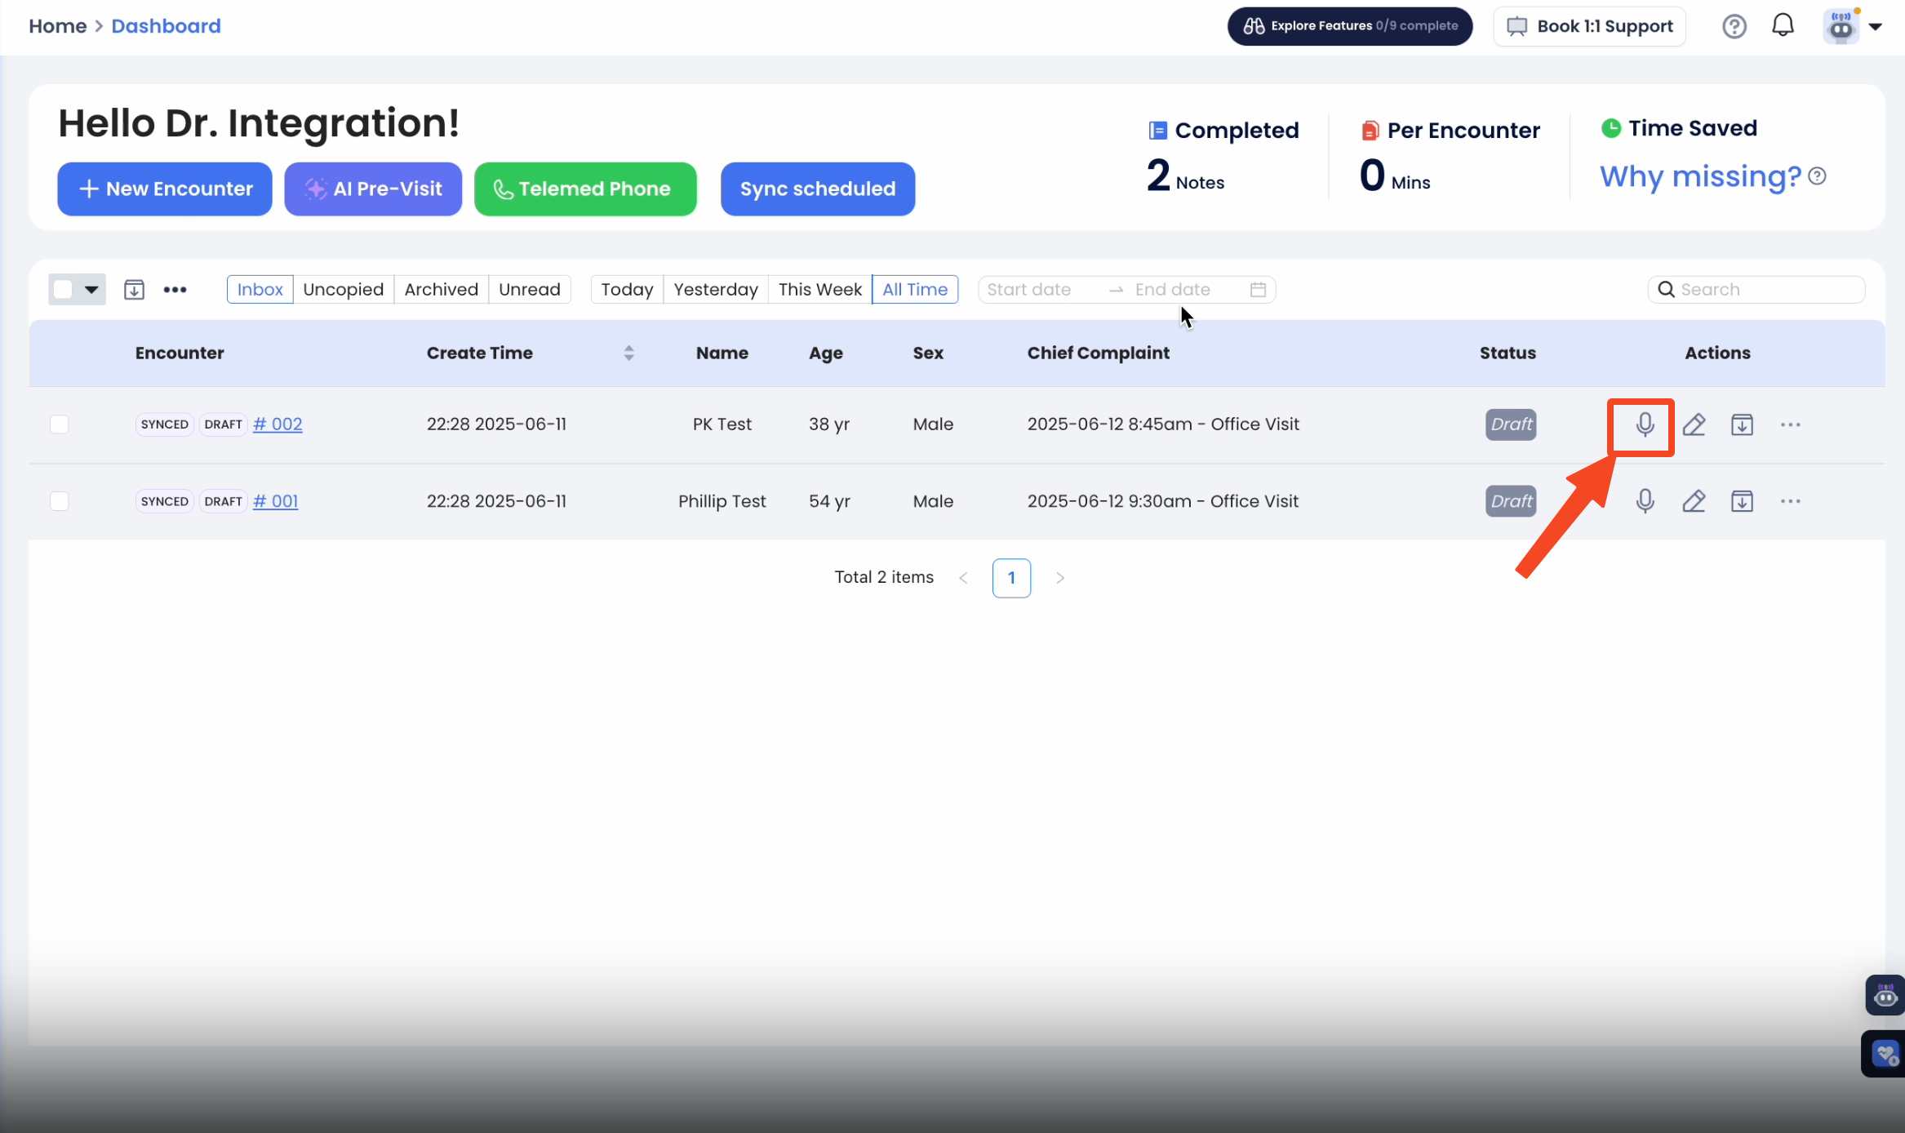
Task: Click edit pencil icon for Phillip Test
Action: point(1694,501)
